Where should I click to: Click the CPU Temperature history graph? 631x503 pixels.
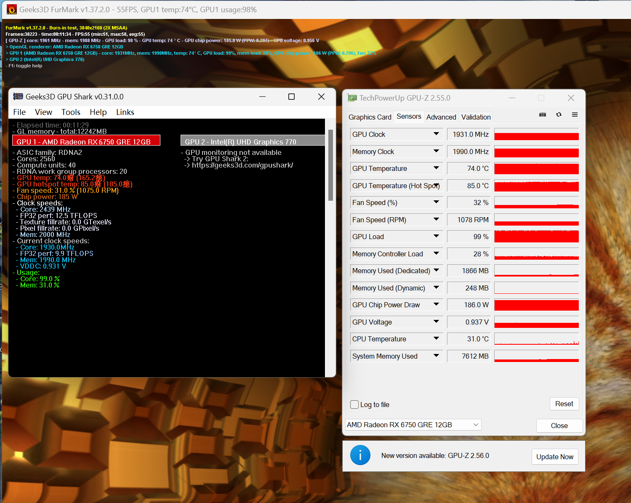click(536, 339)
